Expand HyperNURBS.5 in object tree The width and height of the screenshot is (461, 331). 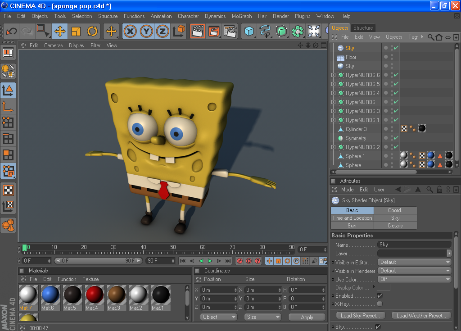(x=334, y=84)
